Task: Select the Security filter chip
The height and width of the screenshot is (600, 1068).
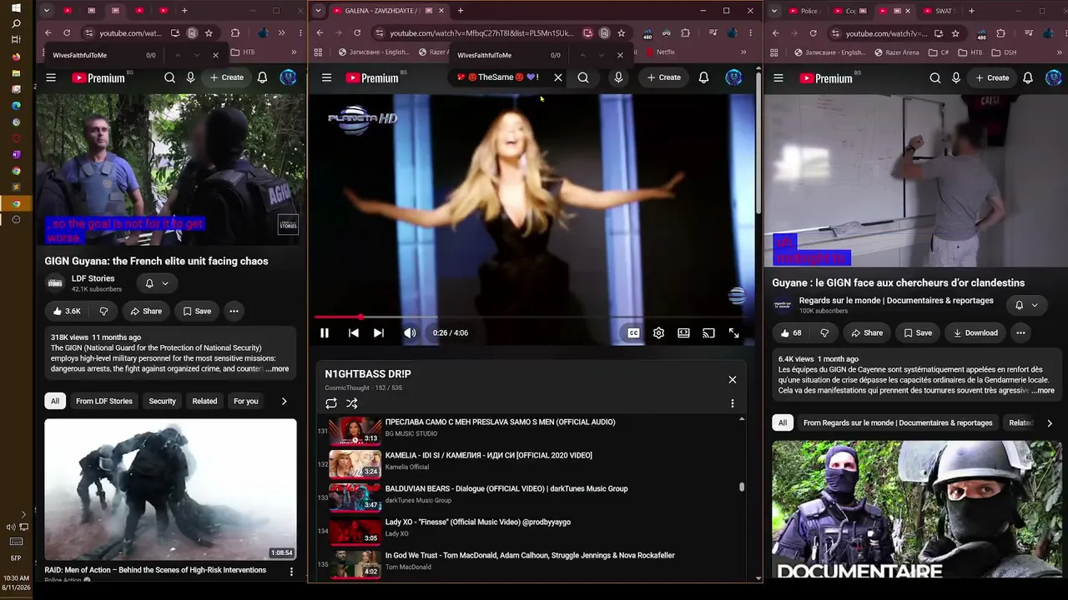Action: point(163,401)
